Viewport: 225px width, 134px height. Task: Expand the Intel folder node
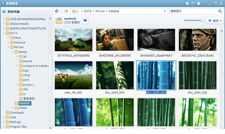click(4, 117)
